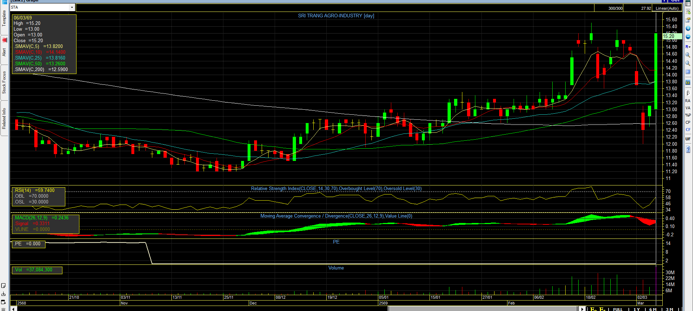
Task: Click the blue minus icon on right toolbar
Action: click(688, 37)
